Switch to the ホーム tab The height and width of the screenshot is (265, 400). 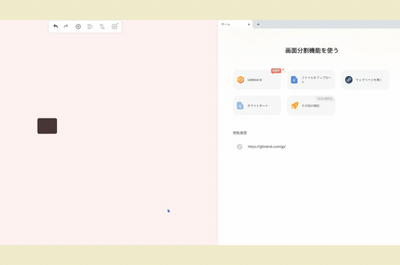[x=231, y=25]
